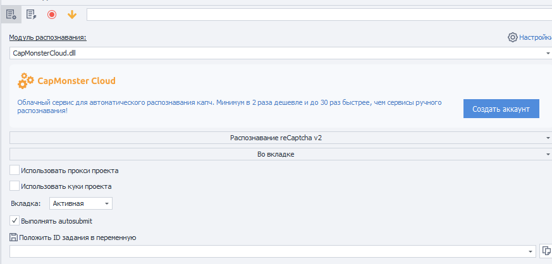Click the Облачный сервис description text
Viewport: 552px width, 264px height.
(229, 107)
